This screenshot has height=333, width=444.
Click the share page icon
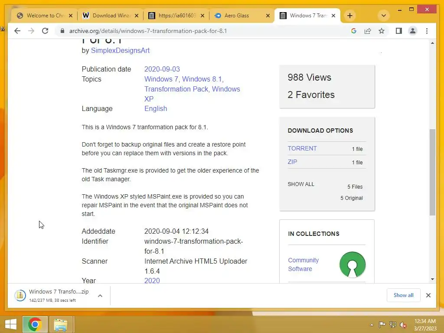(368, 31)
